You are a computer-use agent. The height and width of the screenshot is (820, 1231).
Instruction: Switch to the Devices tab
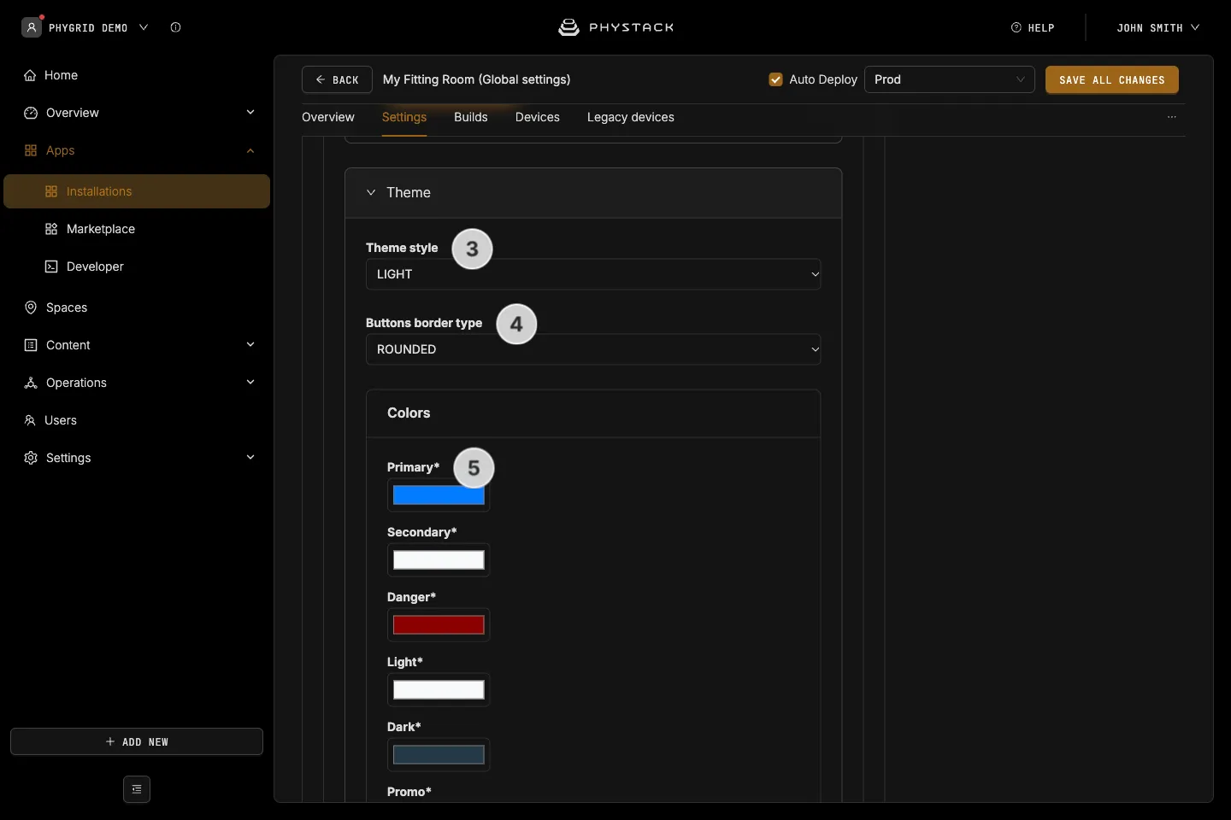pyautogui.click(x=538, y=117)
